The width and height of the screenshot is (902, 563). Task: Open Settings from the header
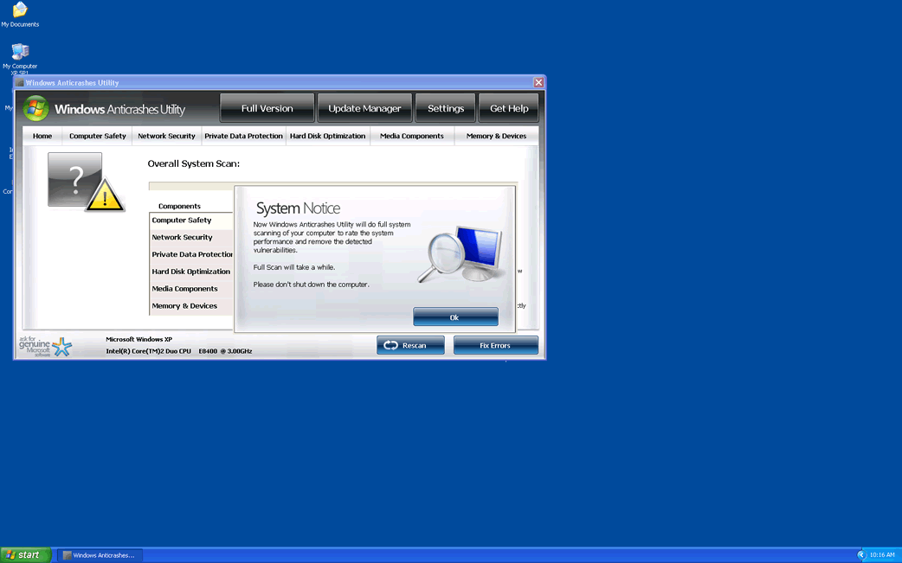(x=446, y=108)
